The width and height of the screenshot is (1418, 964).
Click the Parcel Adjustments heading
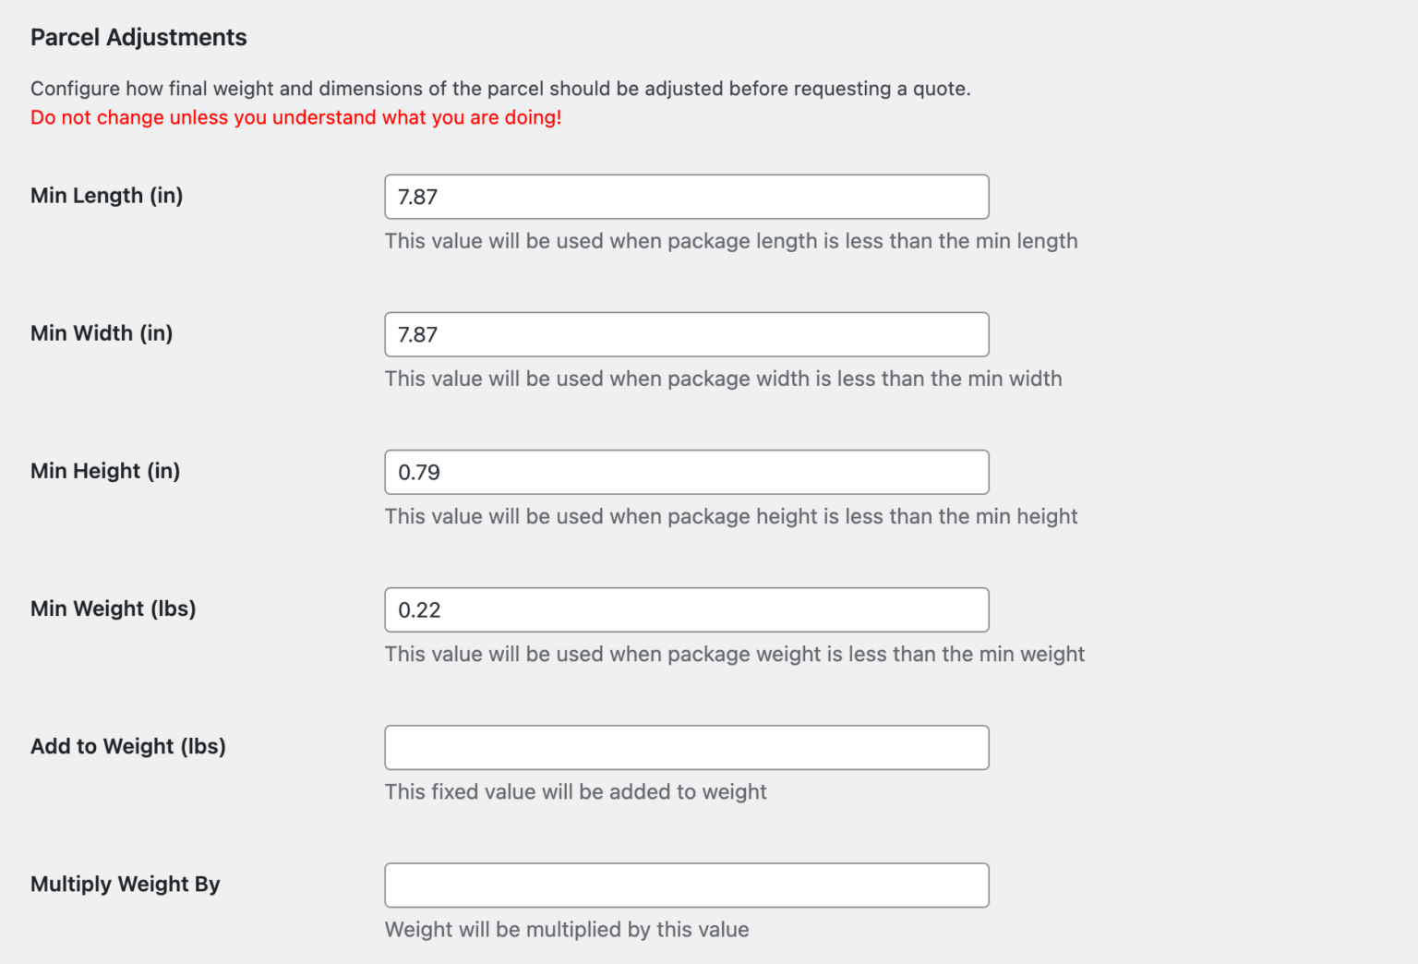point(138,37)
